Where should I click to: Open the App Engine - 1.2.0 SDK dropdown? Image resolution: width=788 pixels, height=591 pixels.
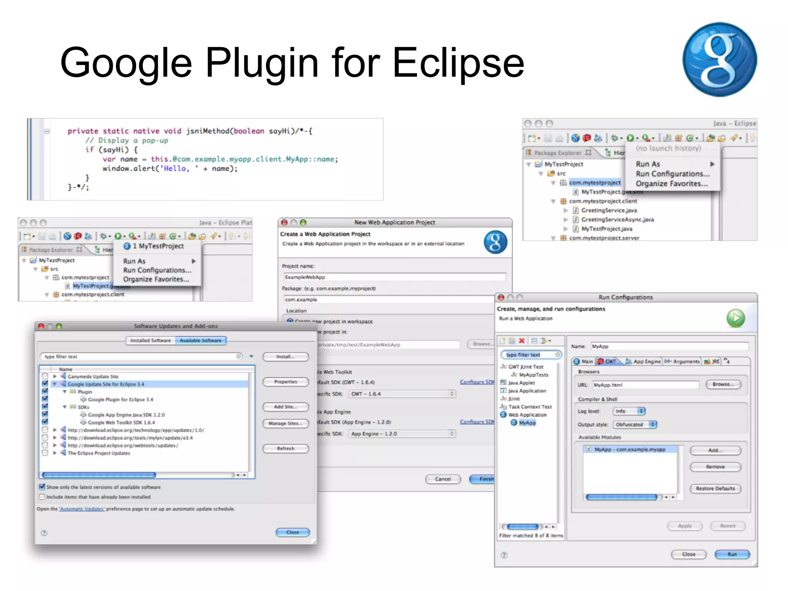pyautogui.click(x=402, y=434)
